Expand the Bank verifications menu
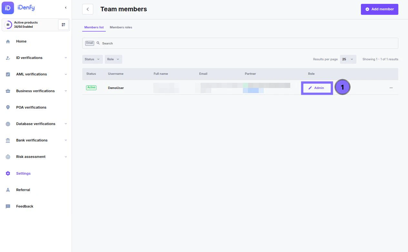408x252 pixels. (66, 140)
